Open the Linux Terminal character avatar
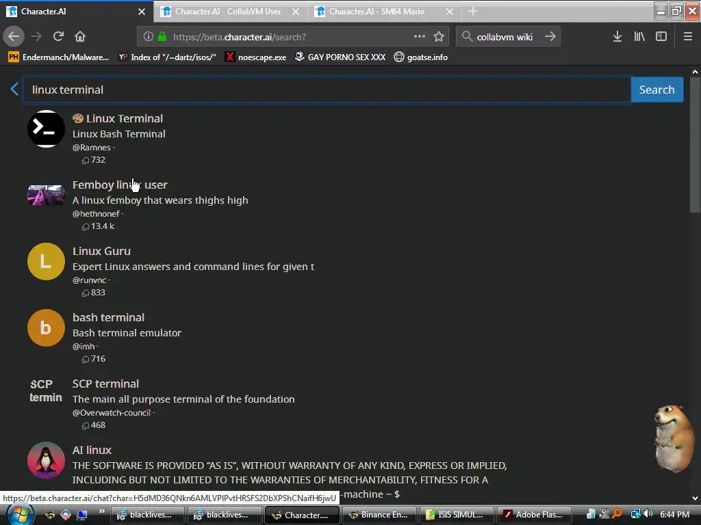The height and width of the screenshot is (525, 701). click(46, 129)
